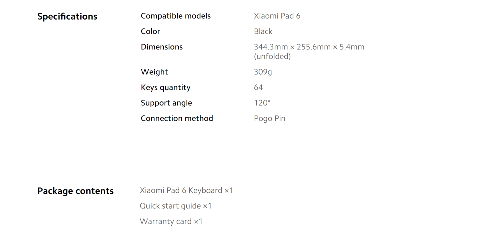Click the Dimensions label
Viewport: 480px width, 249px height.
pyautogui.click(x=162, y=47)
